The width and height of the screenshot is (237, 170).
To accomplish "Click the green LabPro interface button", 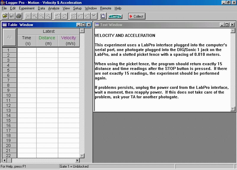I will [x=115, y=17].
